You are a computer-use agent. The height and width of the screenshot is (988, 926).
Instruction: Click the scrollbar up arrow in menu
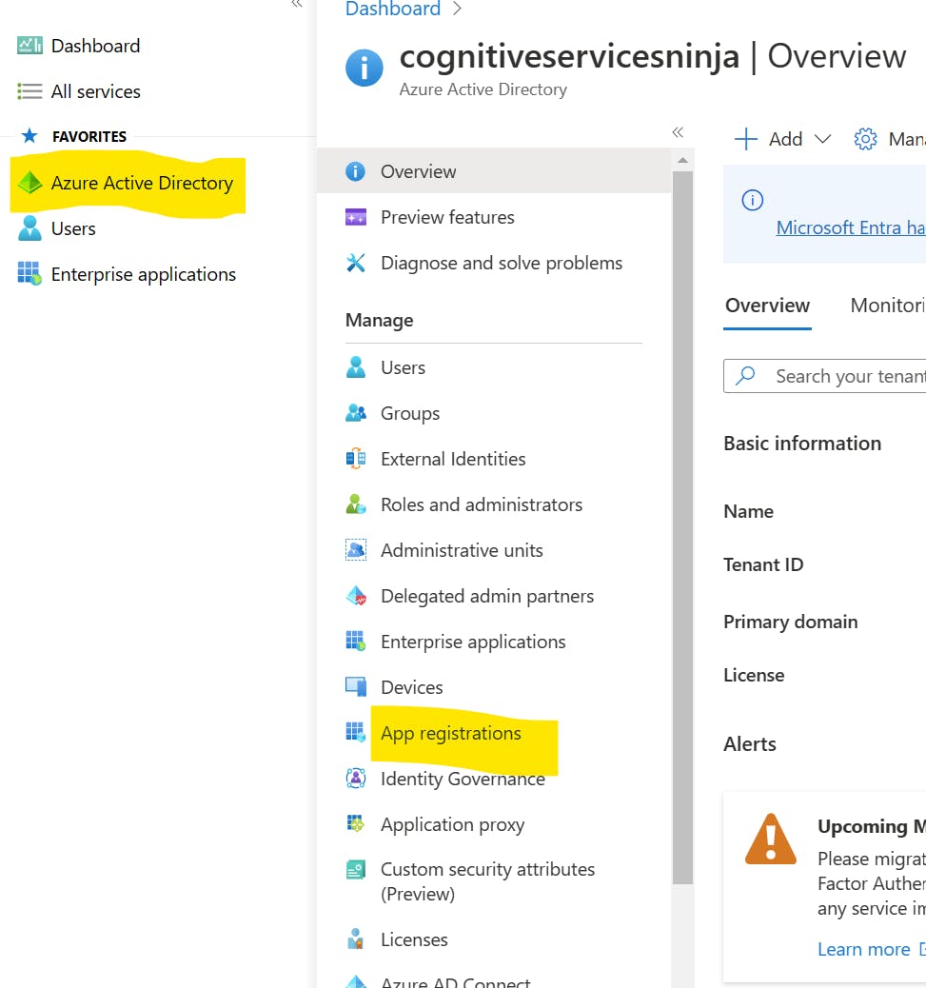click(682, 160)
